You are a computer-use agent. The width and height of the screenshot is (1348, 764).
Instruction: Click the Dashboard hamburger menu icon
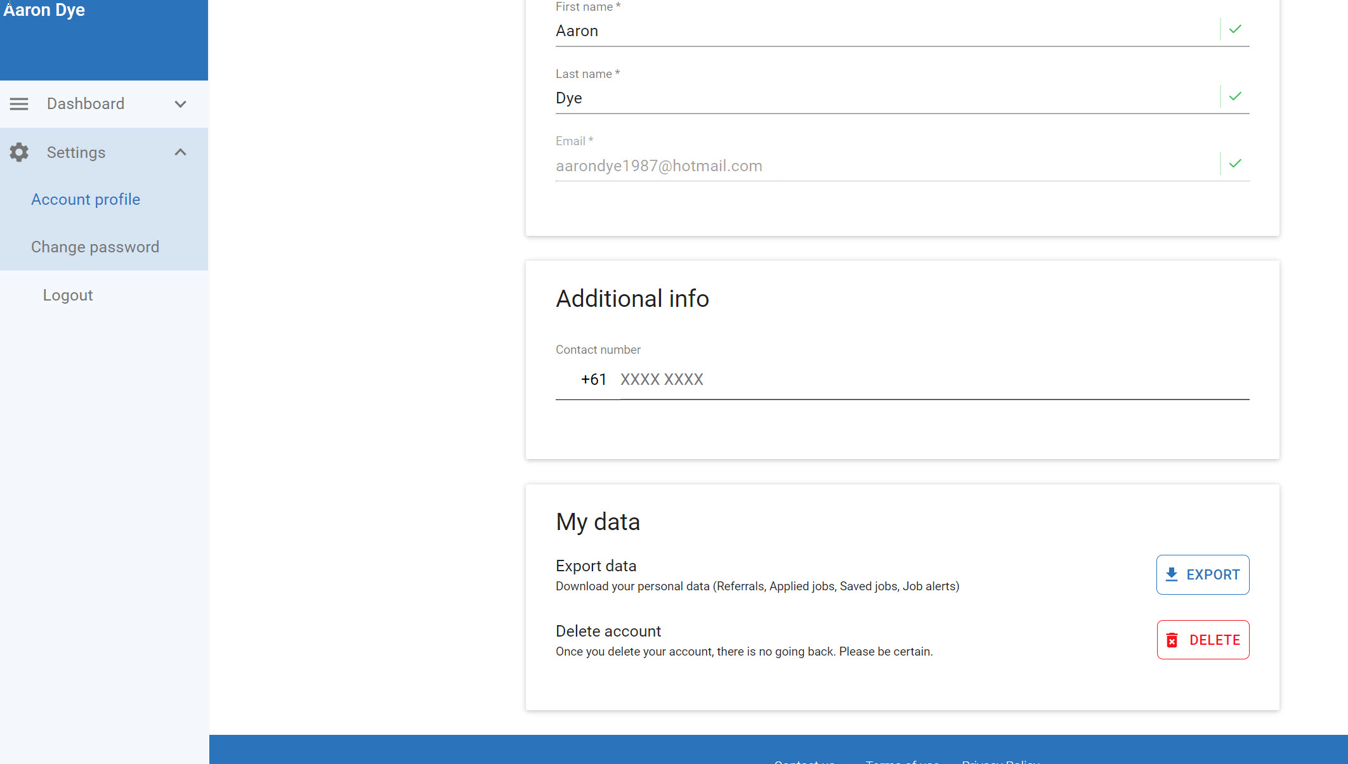pos(19,104)
